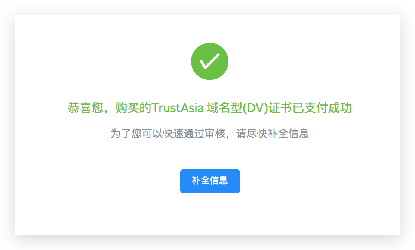Click the green success checkmark circle
Viewport: 415px width, 250px height.
tap(210, 61)
